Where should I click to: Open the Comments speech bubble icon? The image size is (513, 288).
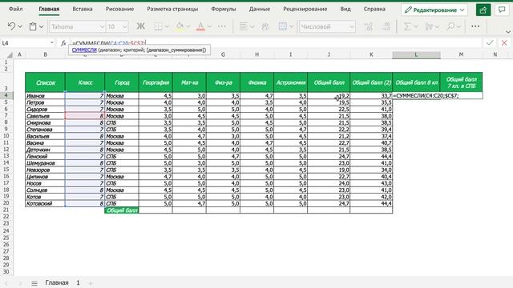pyautogui.click(x=502, y=10)
